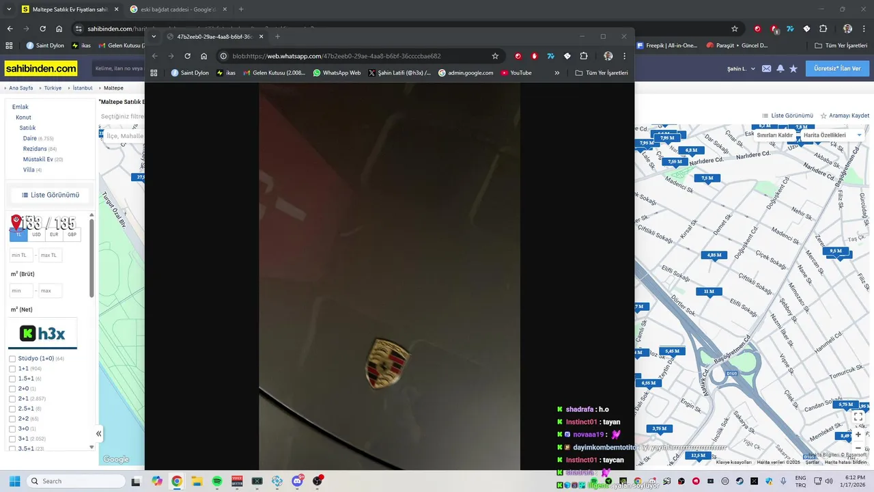Open the profile avatar in front window toolbar

(608, 56)
